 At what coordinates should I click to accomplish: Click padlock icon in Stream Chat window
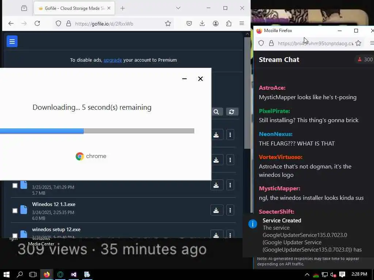click(271, 43)
